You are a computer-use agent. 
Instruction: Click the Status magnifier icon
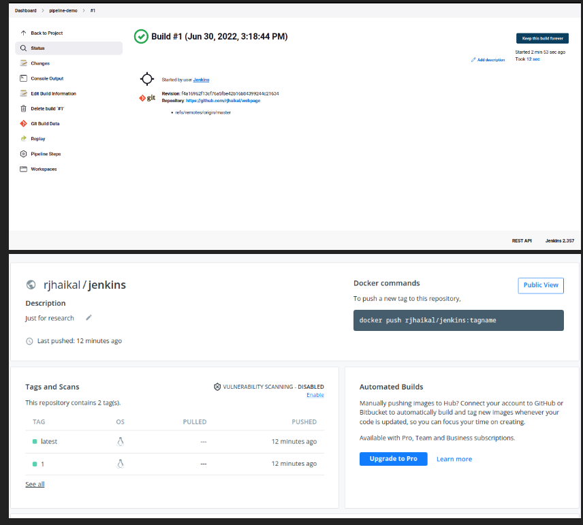[23, 48]
